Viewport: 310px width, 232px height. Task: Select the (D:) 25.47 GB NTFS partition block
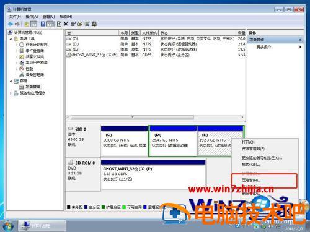pos(173,140)
